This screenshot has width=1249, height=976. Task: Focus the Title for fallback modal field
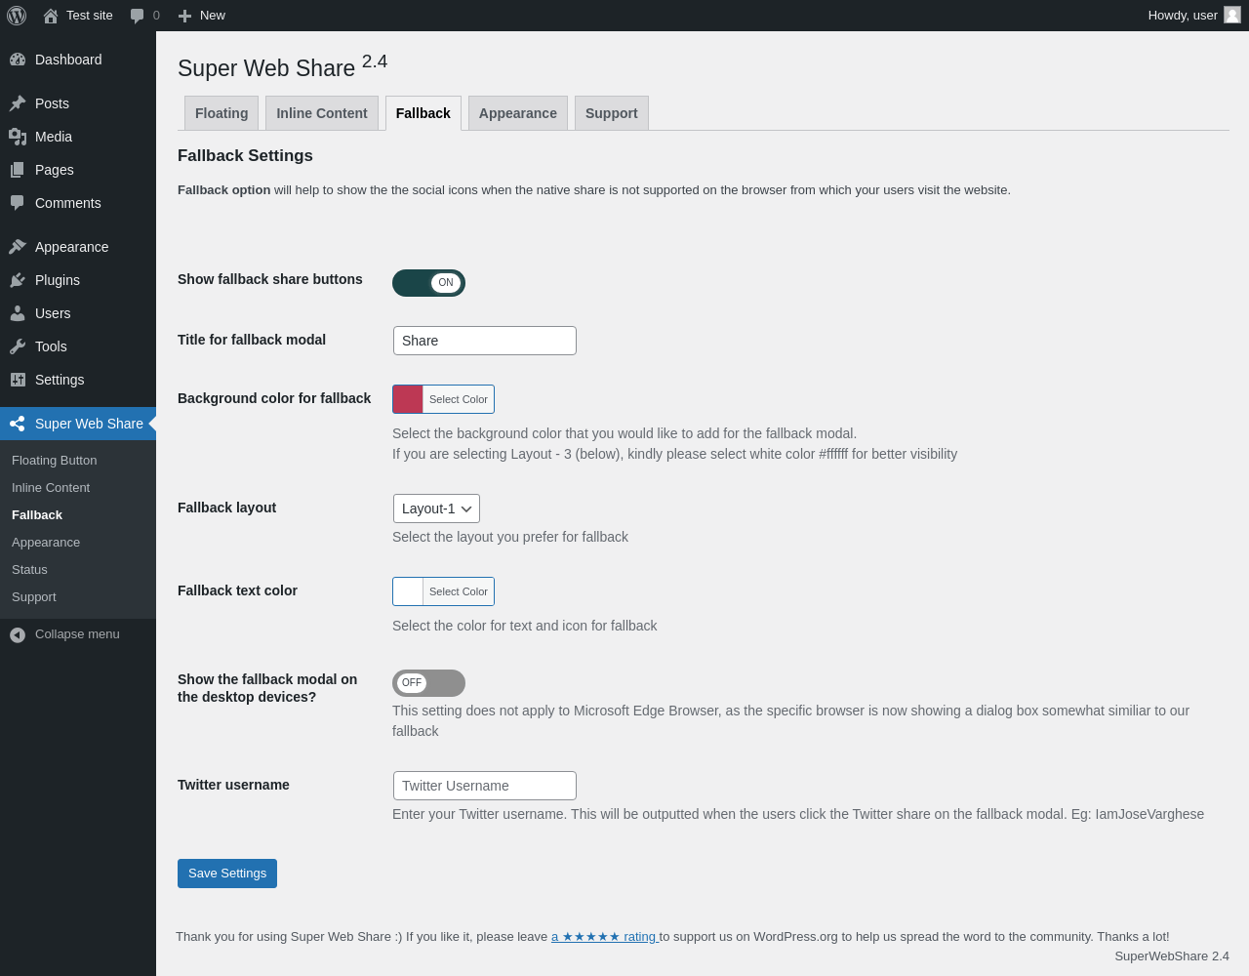[x=485, y=341]
